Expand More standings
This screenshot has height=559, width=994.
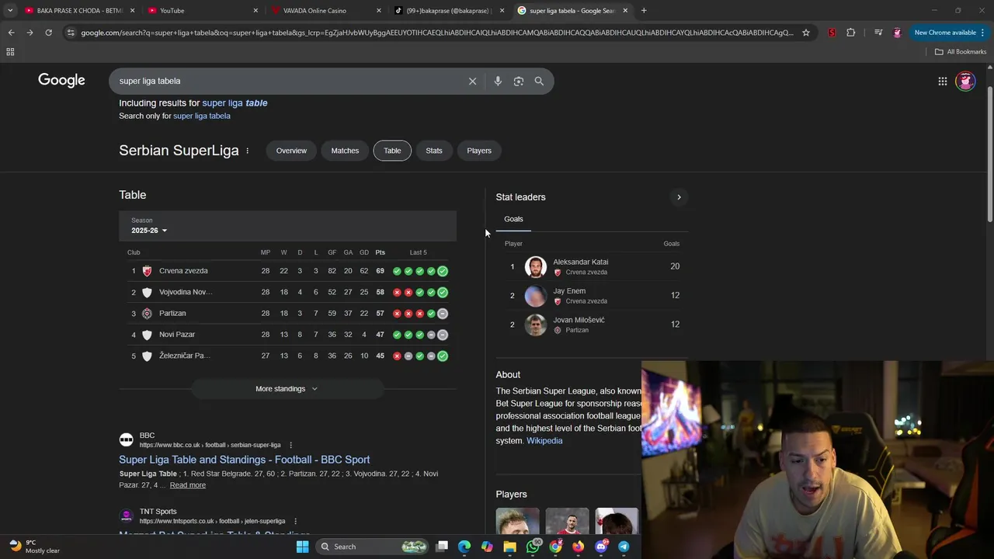[287, 388]
